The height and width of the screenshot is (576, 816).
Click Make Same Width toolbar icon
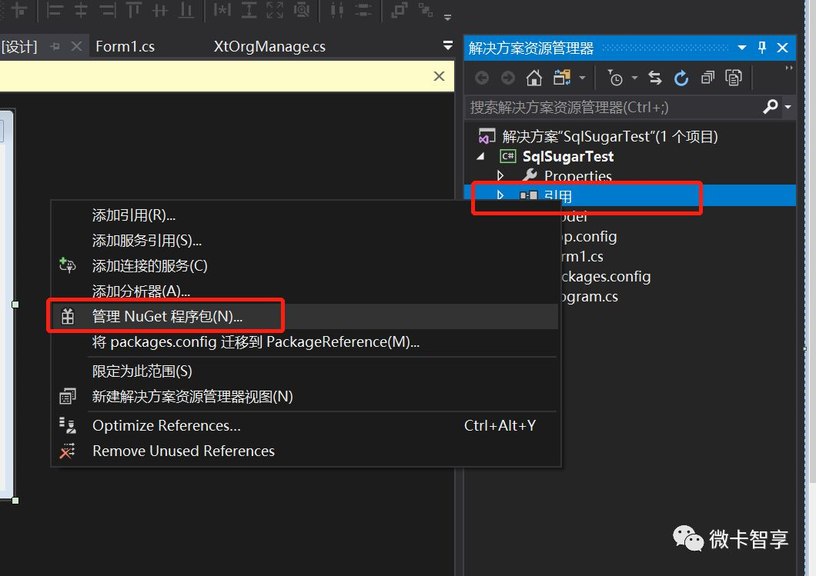[222, 10]
